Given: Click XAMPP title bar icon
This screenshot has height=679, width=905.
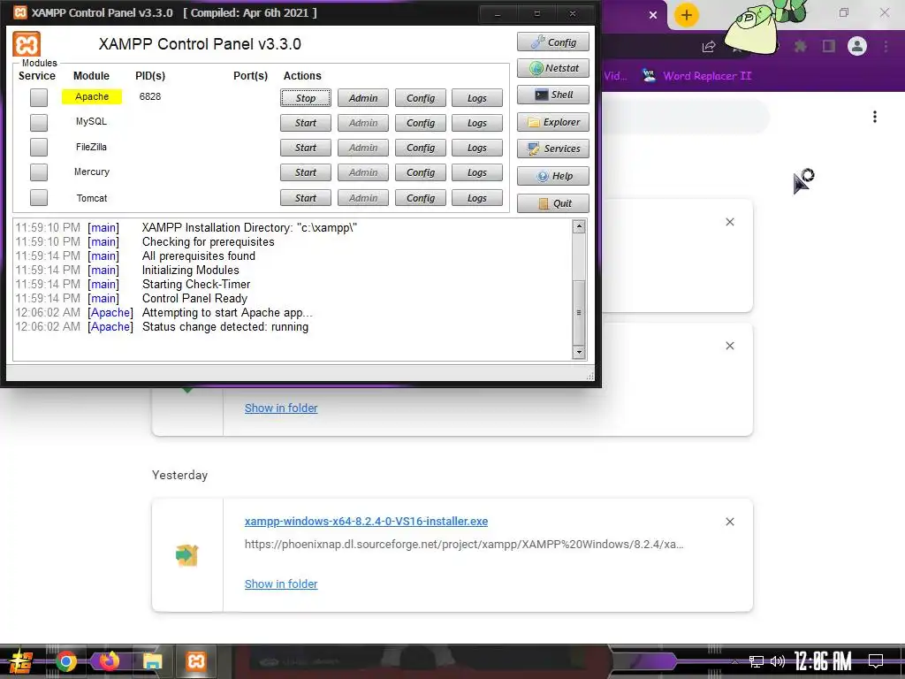Looking at the screenshot, I should pos(20,12).
